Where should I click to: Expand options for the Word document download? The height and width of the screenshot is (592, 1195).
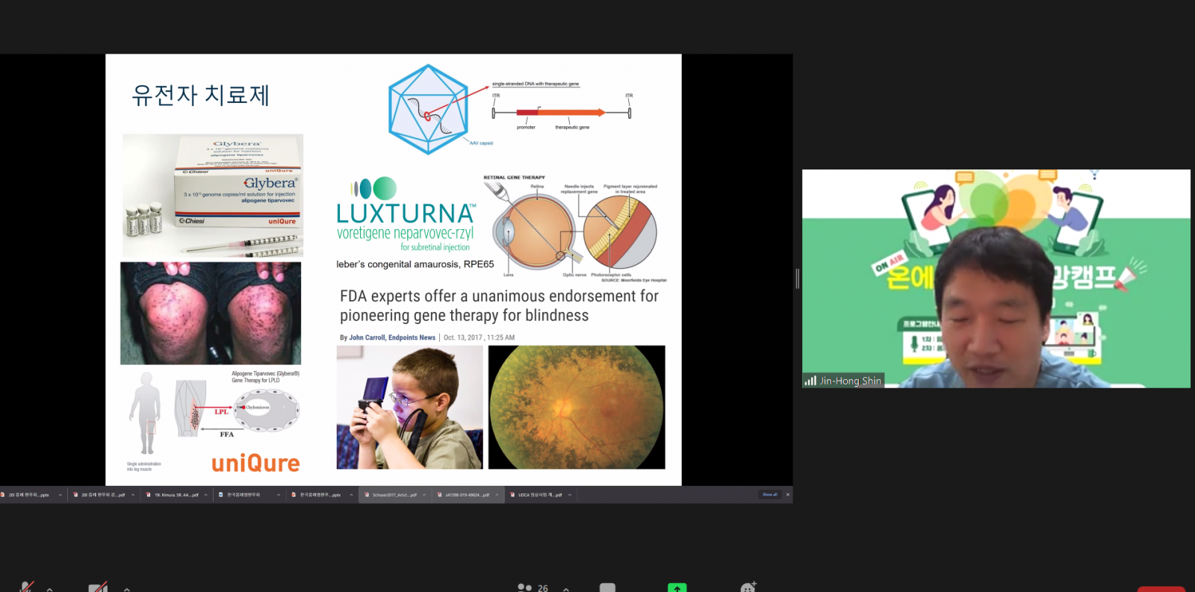(x=279, y=494)
